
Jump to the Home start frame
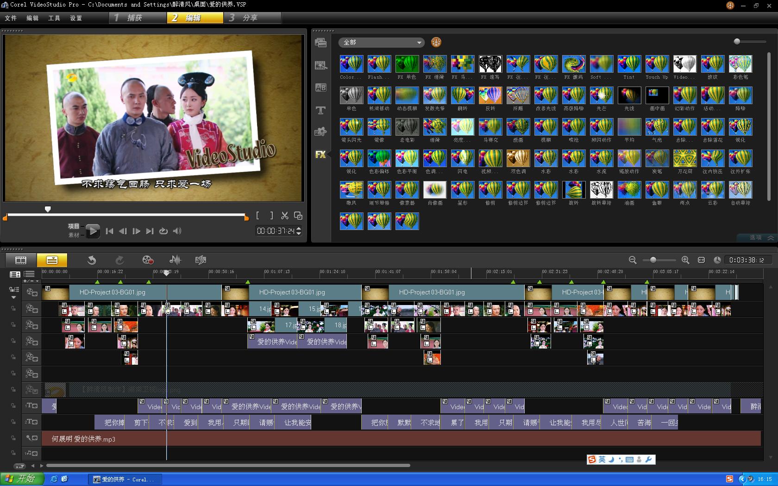(x=109, y=231)
